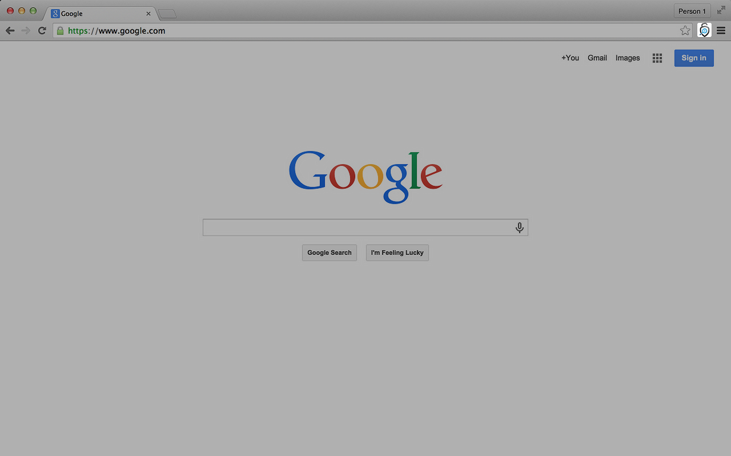
Task: Enter full screen with the expand arrows
Action: pyautogui.click(x=721, y=10)
